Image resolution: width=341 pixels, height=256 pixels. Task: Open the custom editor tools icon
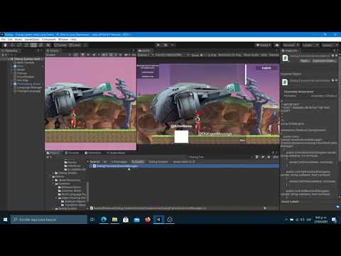(48, 45)
